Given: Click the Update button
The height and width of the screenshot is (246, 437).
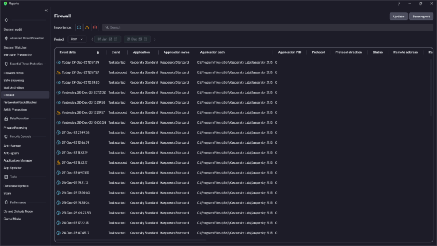Looking at the screenshot, I should (398, 16).
